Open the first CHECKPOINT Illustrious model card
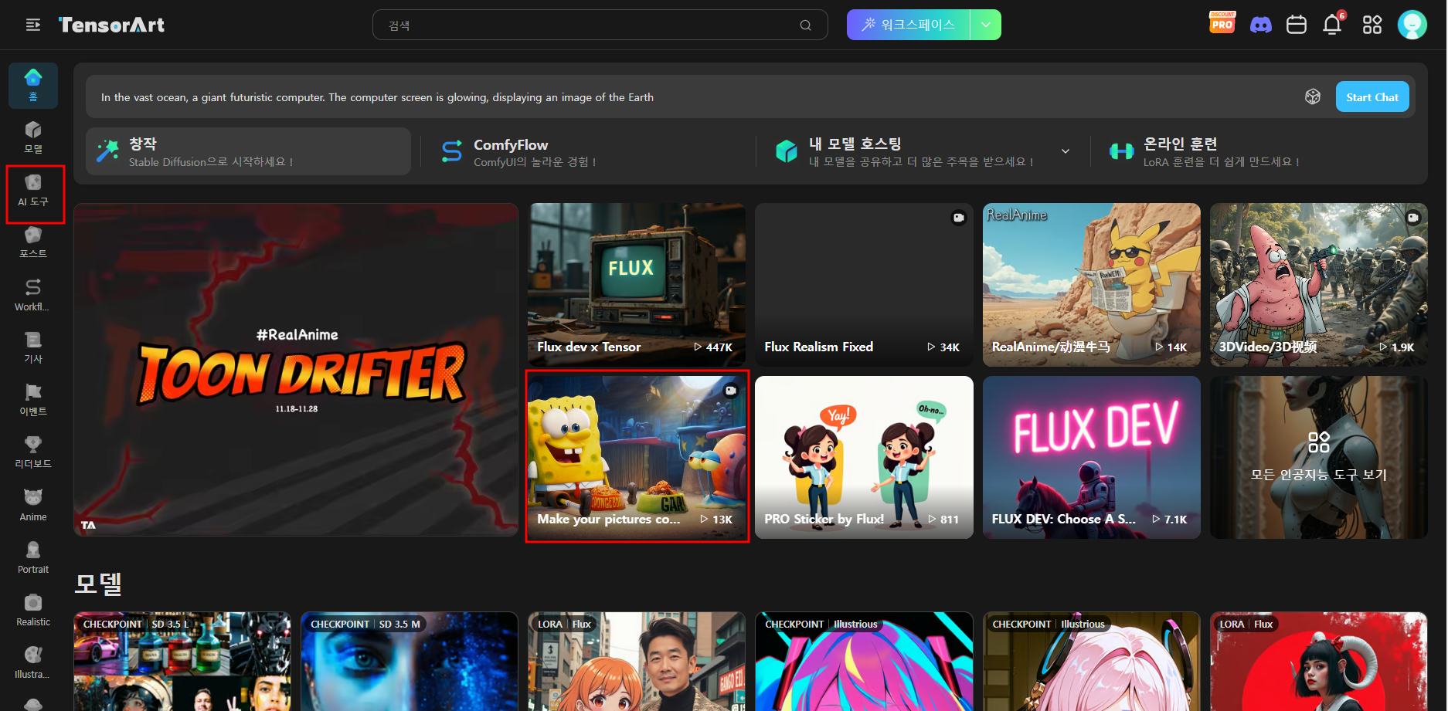Image resolution: width=1448 pixels, height=711 pixels. pyautogui.click(x=864, y=662)
